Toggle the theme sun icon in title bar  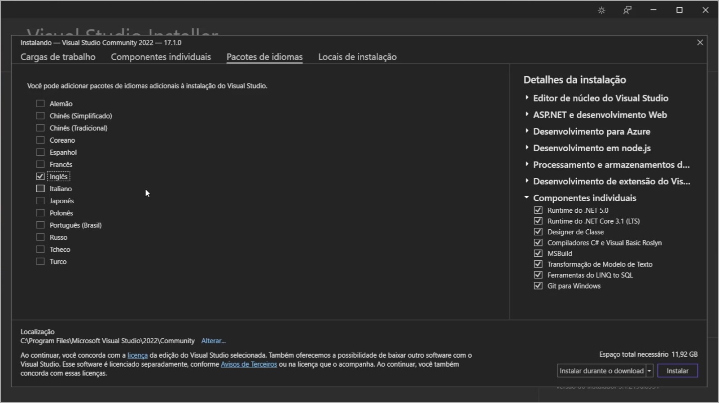click(601, 10)
